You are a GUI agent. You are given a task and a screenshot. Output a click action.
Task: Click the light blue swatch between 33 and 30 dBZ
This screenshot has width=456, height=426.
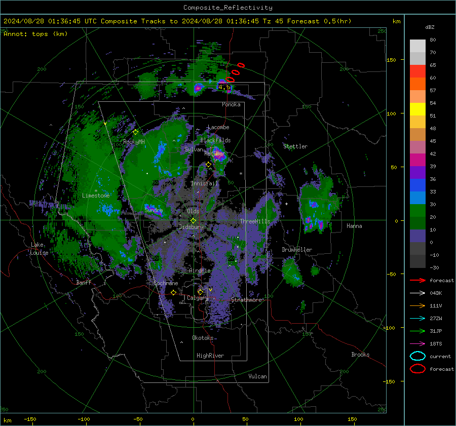(417, 198)
